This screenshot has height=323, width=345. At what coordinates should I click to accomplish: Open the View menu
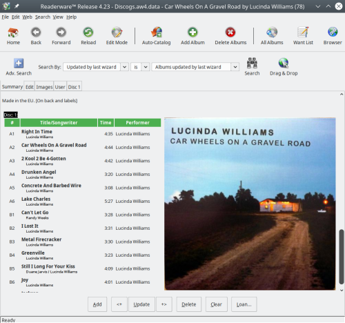[x=58, y=17]
